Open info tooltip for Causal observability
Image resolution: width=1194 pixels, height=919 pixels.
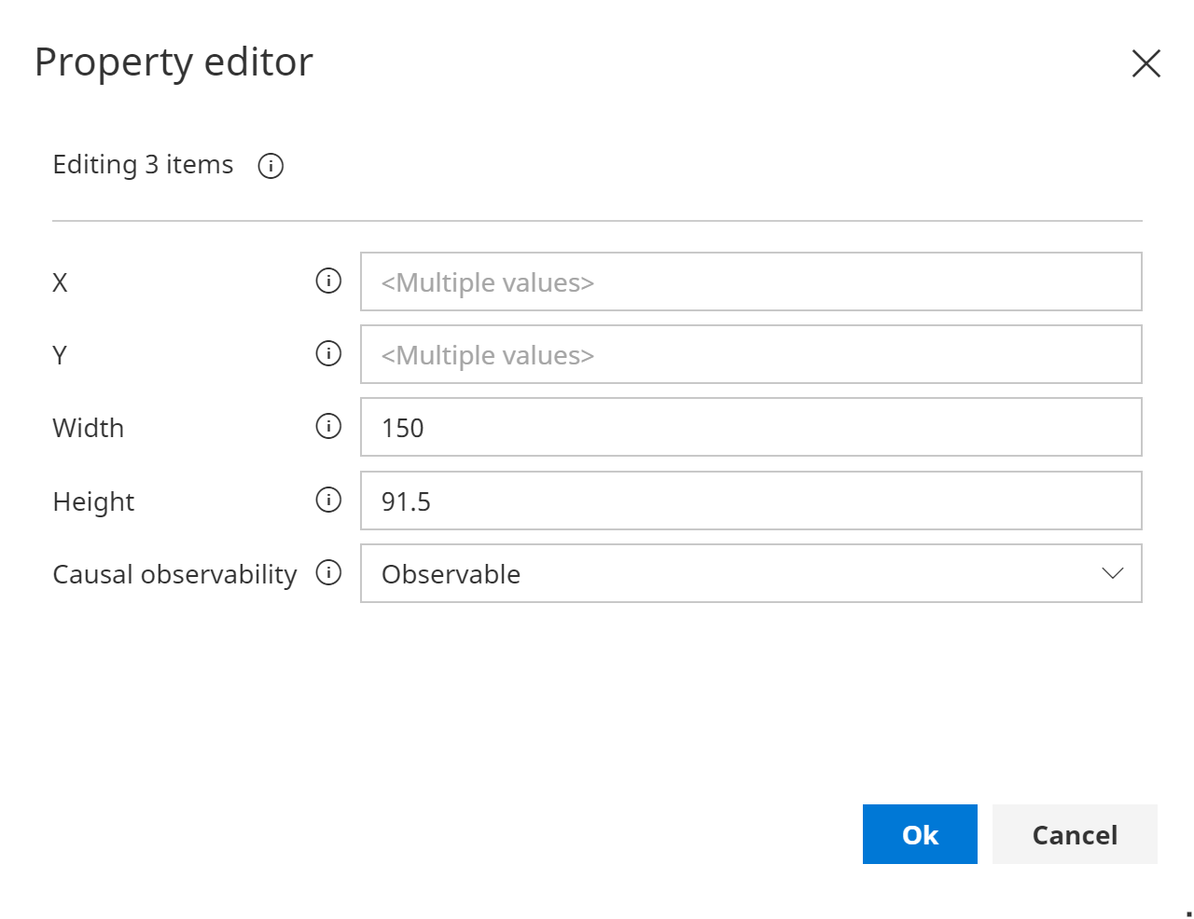point(328,573)
